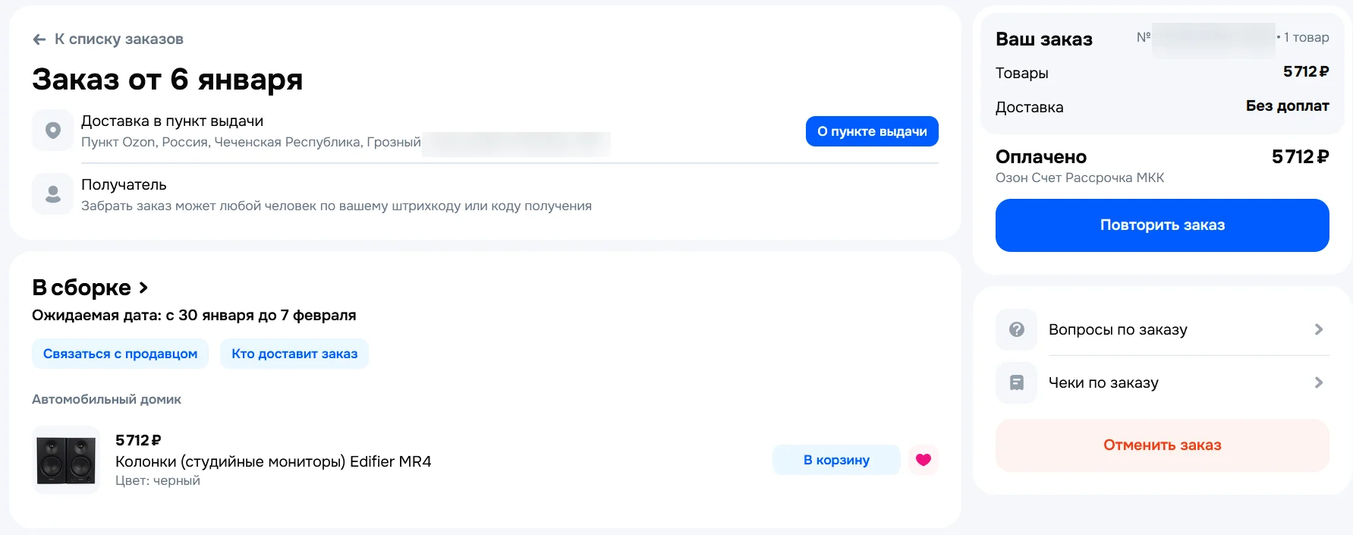
Task: Select the 'Вопросы по заказу' menu item
Action: click(x=1118, y=329)
